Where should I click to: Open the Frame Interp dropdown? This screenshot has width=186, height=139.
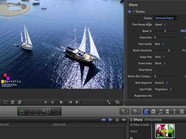pos(160,63)
